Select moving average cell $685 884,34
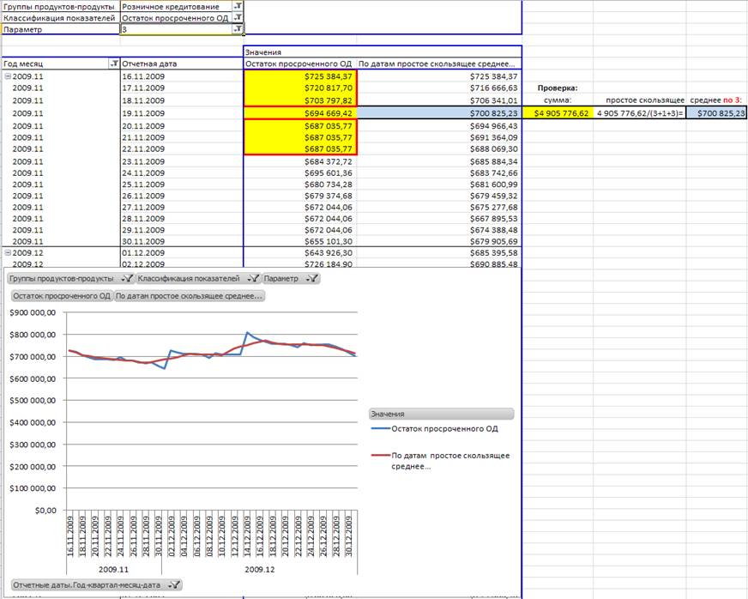Screen dimensions: 748x599 click(x=439, y=161)
